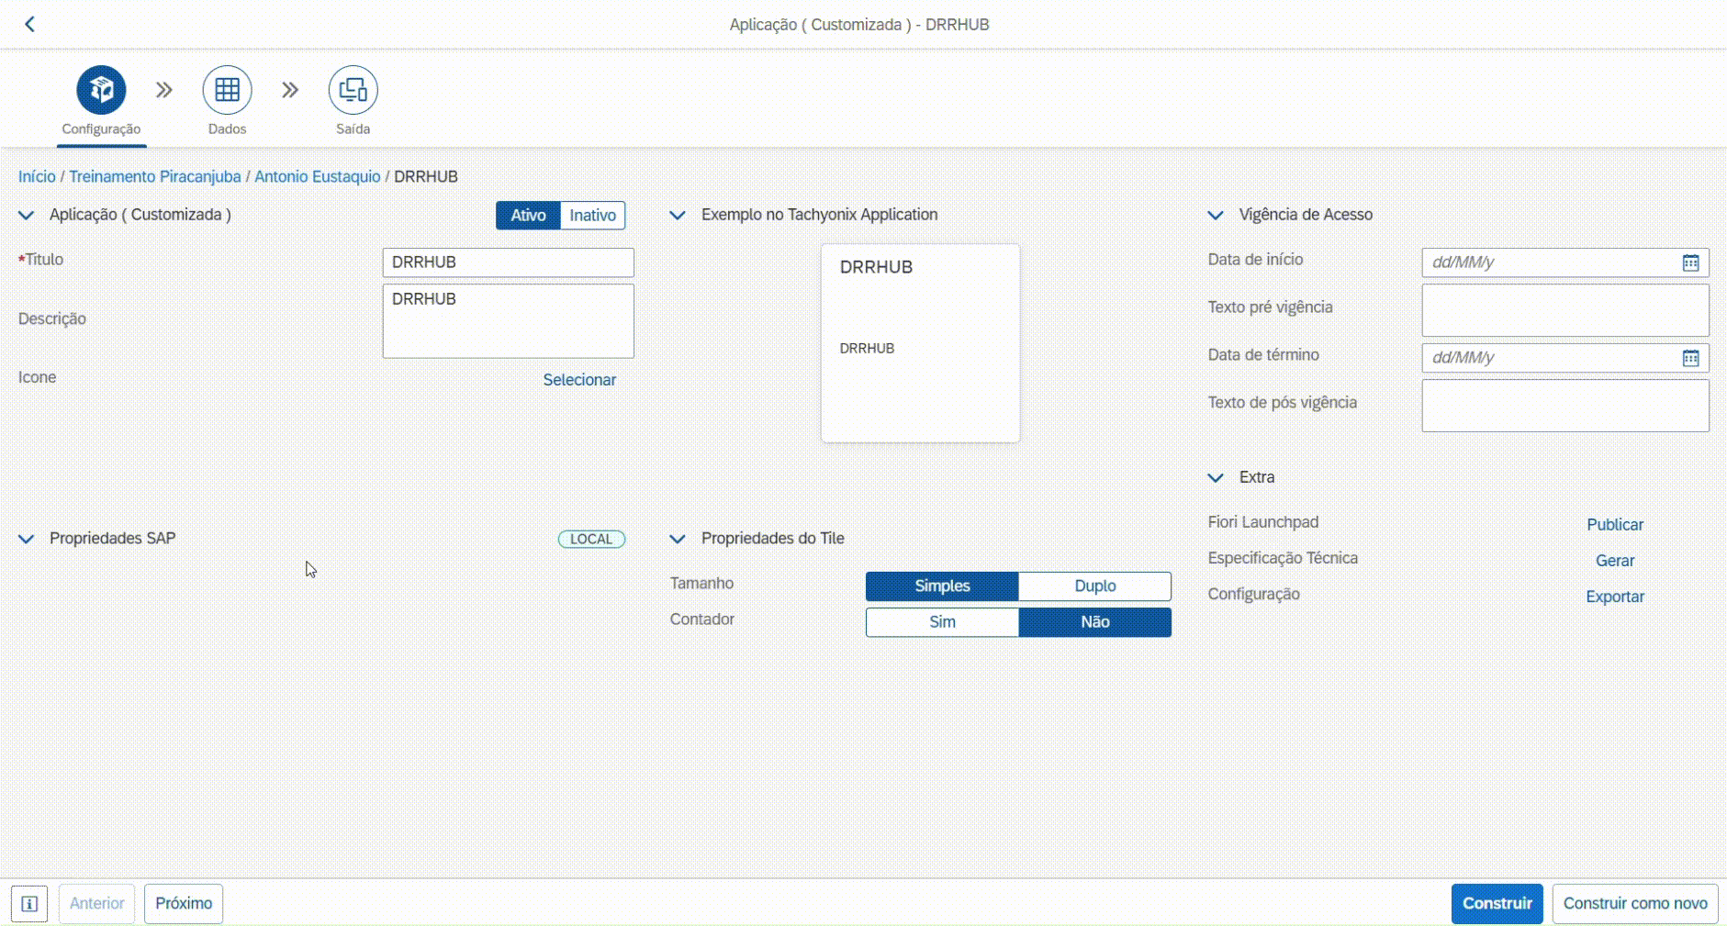Click Selecionar to choose an icon
The image size is (1727, 926).
[x=579, y=380]
